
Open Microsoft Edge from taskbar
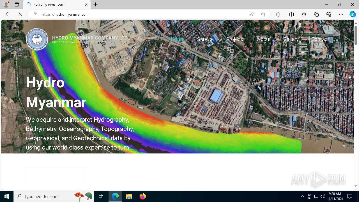115,196
